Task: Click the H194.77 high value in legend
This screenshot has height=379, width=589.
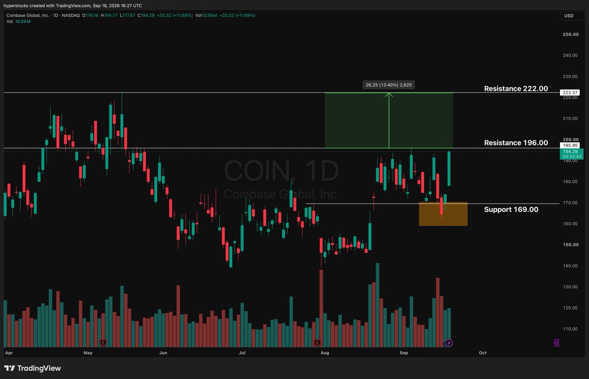Action: [108, 15]
